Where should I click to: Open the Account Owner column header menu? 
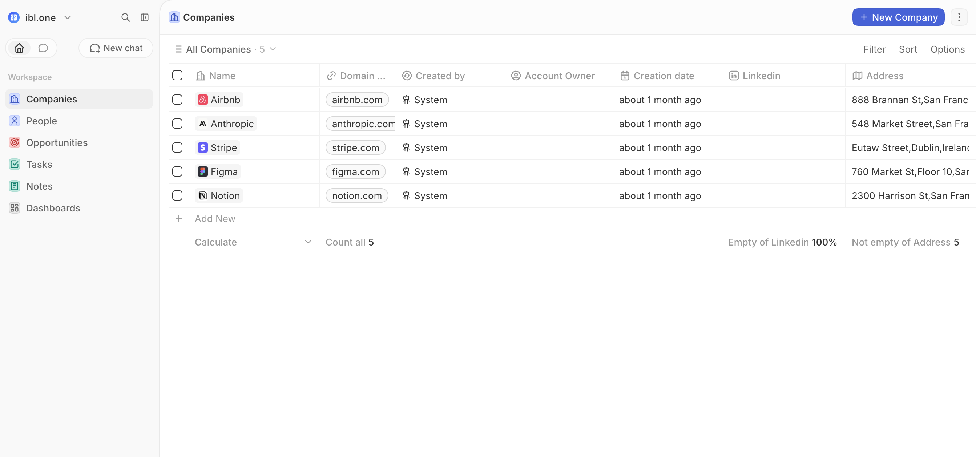(x=558, y=76)
